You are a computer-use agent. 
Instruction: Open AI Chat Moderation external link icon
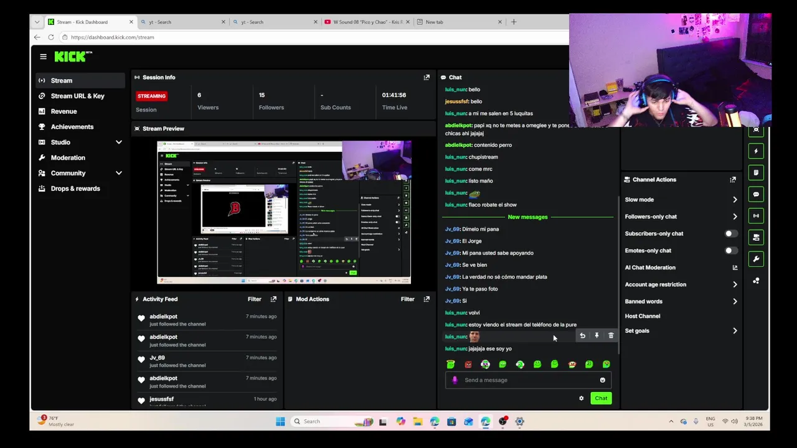pos(735,268)
